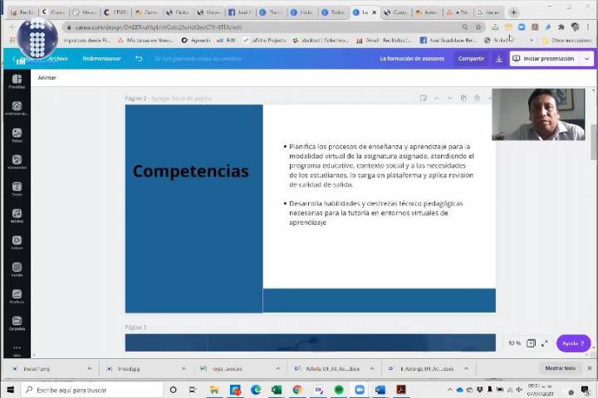Click the Compartir button
Screen dimensions: 598x398
click(471, 59)
